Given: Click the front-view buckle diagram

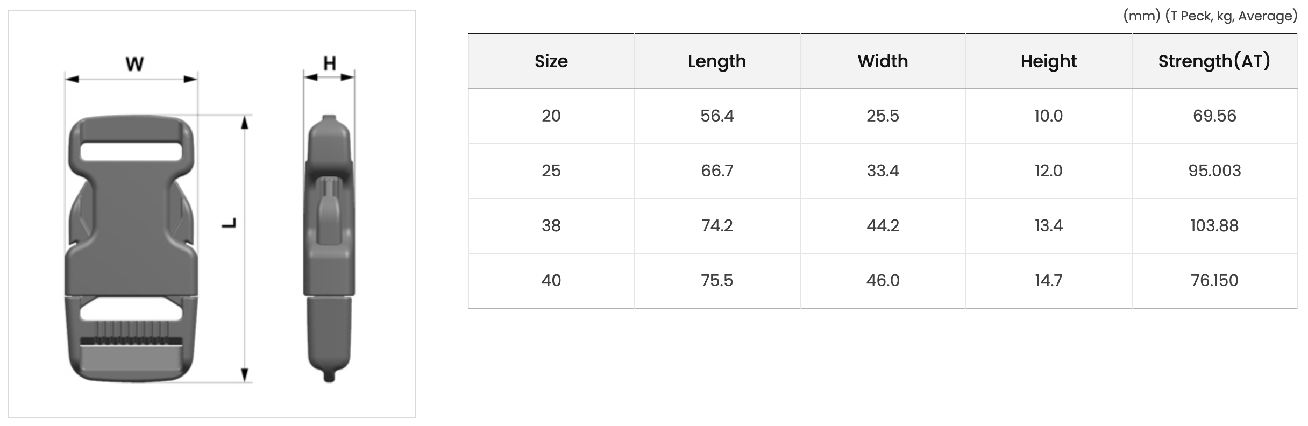Looking at the screenshot, I should (x=131, y=248).
